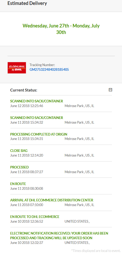Viewport: 122px width, 254px height.
Task: Click the Melrose Park location of Close Bag
Action: coord(79,155)
